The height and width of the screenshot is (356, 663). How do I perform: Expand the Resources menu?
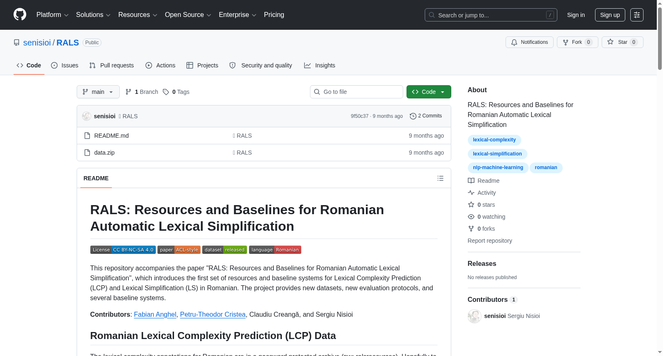[x=138, y=15]
